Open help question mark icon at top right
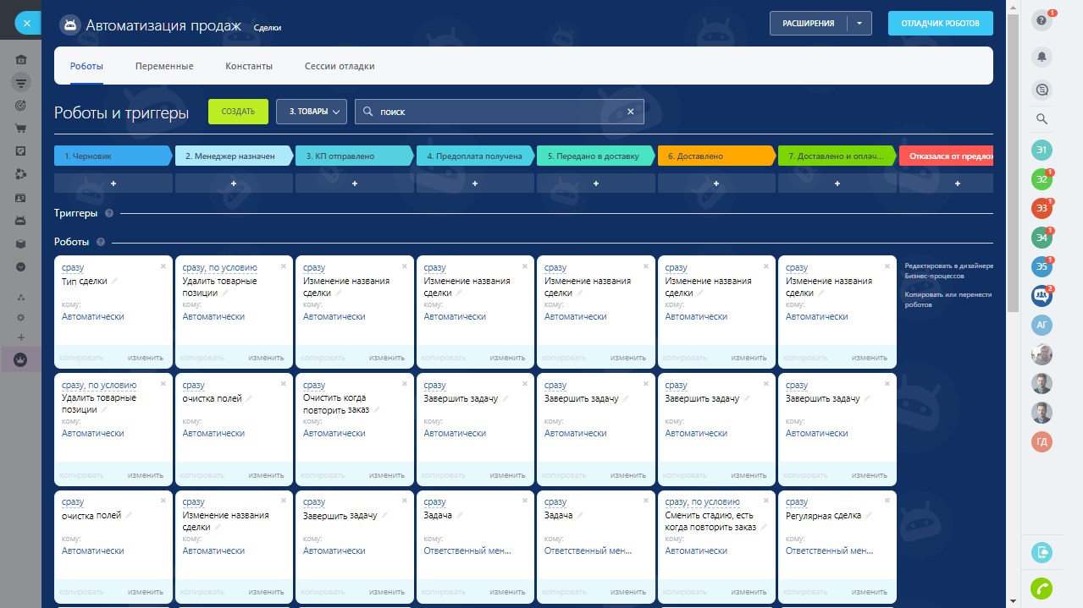The width and height of the screenshot is (1083, 608). (1042, 21)
